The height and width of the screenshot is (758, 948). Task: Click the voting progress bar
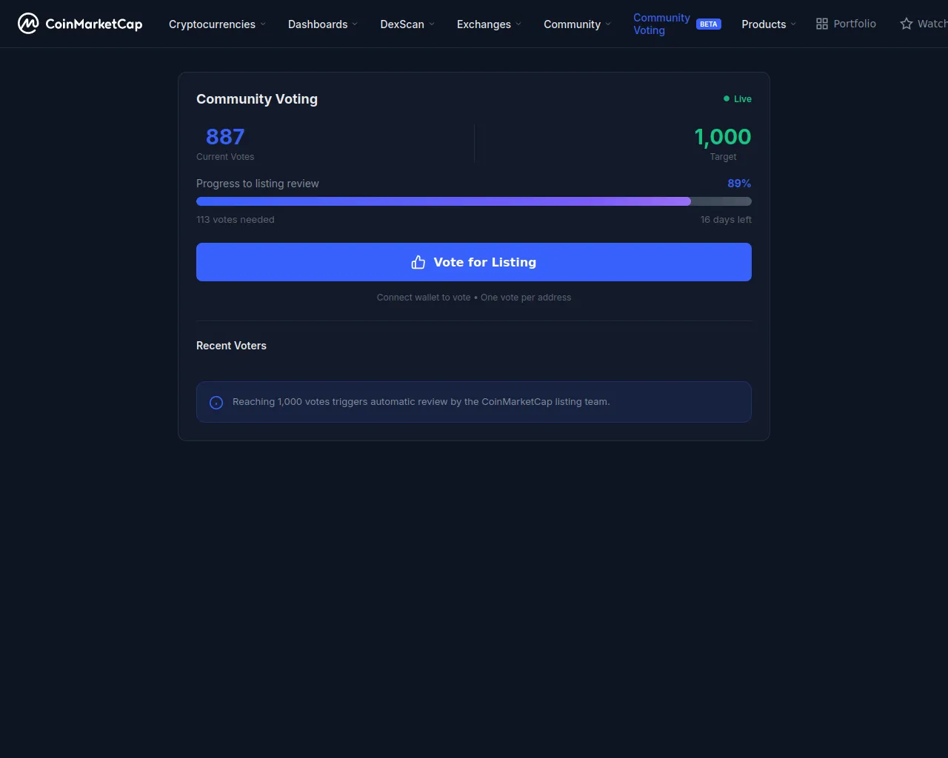pyautogui.click(x=474, y=201)
